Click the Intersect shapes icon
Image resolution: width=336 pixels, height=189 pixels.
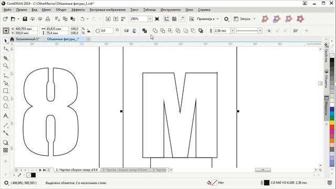[170, 31]
